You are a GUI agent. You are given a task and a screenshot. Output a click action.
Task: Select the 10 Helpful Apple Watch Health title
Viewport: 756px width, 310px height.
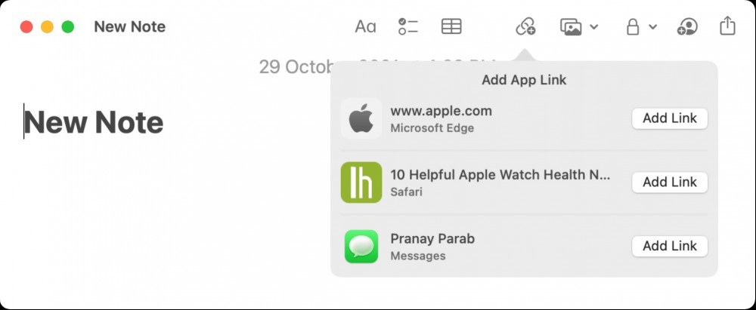pos(500,175)
